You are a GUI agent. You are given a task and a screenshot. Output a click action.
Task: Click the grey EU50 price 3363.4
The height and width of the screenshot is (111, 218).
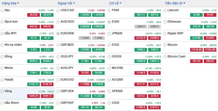pyautogui.click(x=141, y=26)
